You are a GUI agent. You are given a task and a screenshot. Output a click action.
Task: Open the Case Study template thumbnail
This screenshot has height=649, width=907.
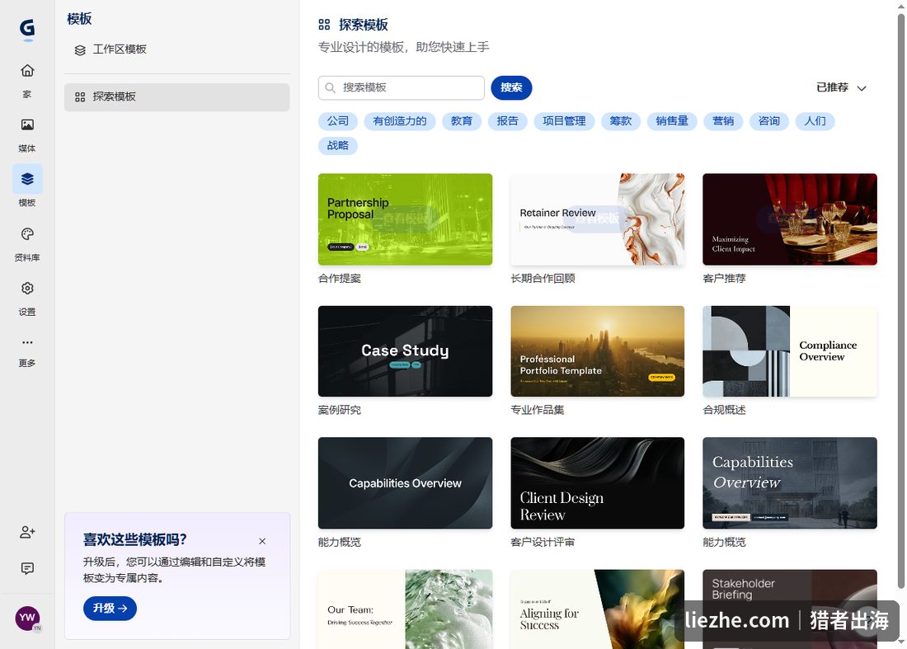(x=405, y=351)
